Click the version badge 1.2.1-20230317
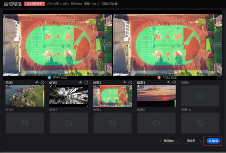 (x=34, y=4)
